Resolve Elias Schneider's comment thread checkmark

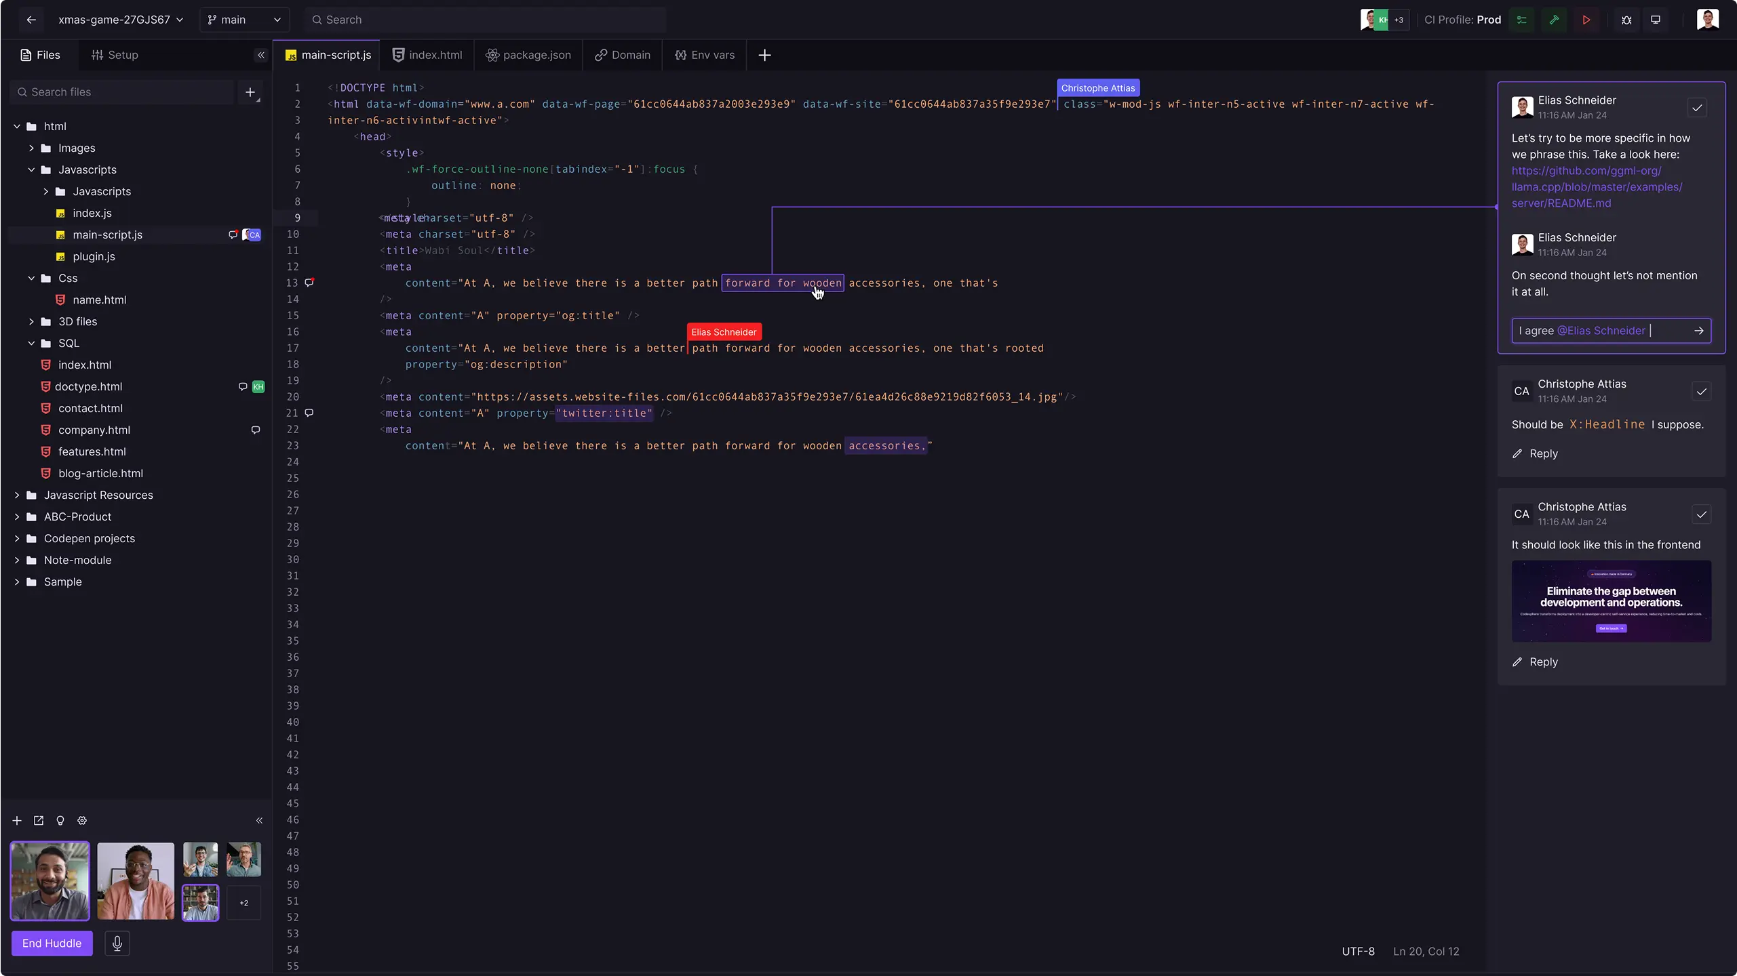[1697, 108]
